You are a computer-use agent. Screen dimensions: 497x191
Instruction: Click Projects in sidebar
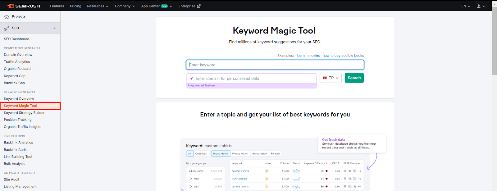(x=19, y=16)
